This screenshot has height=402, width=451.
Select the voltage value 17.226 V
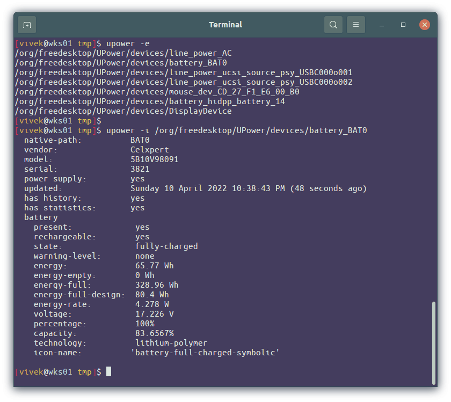click(x=154, y=313)
